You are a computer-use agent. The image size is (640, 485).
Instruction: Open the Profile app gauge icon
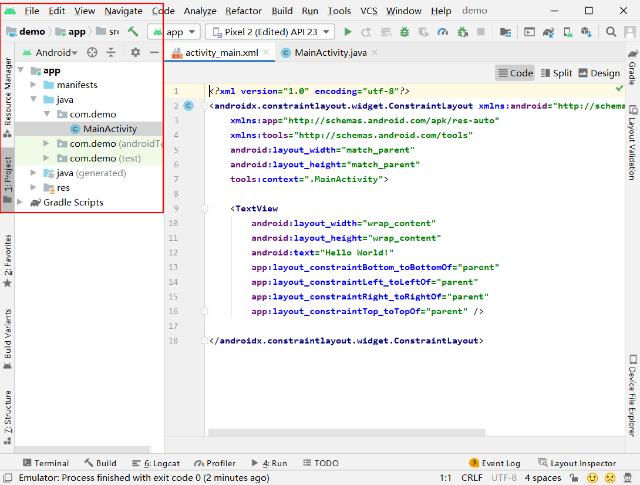coord(443,32)
